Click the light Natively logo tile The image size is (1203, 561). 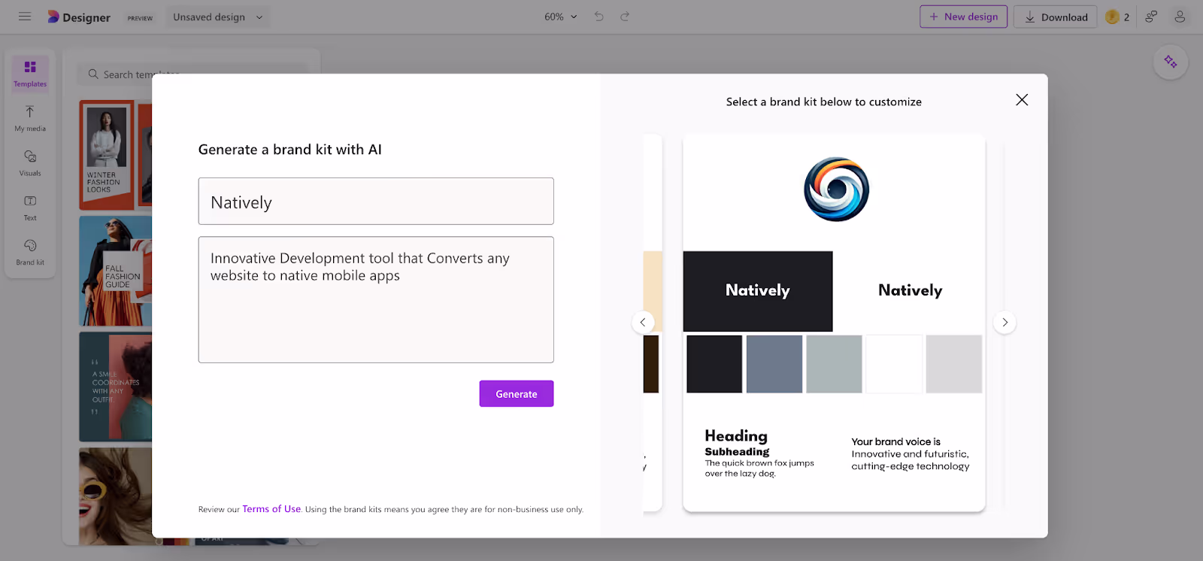click(910, 291)
